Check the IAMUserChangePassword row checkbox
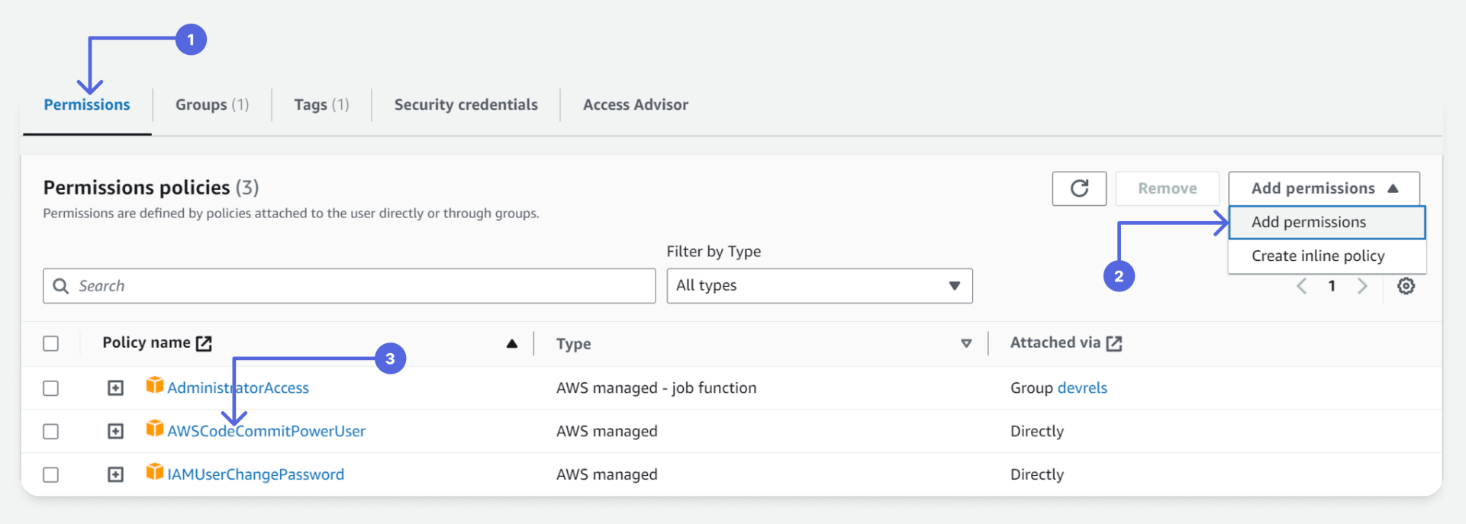Screen dimensions: 1466x524 click(x=51, y=475)
